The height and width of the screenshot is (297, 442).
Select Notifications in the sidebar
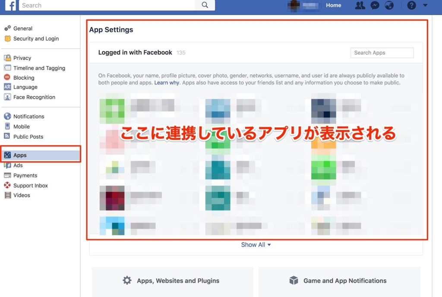29,117
